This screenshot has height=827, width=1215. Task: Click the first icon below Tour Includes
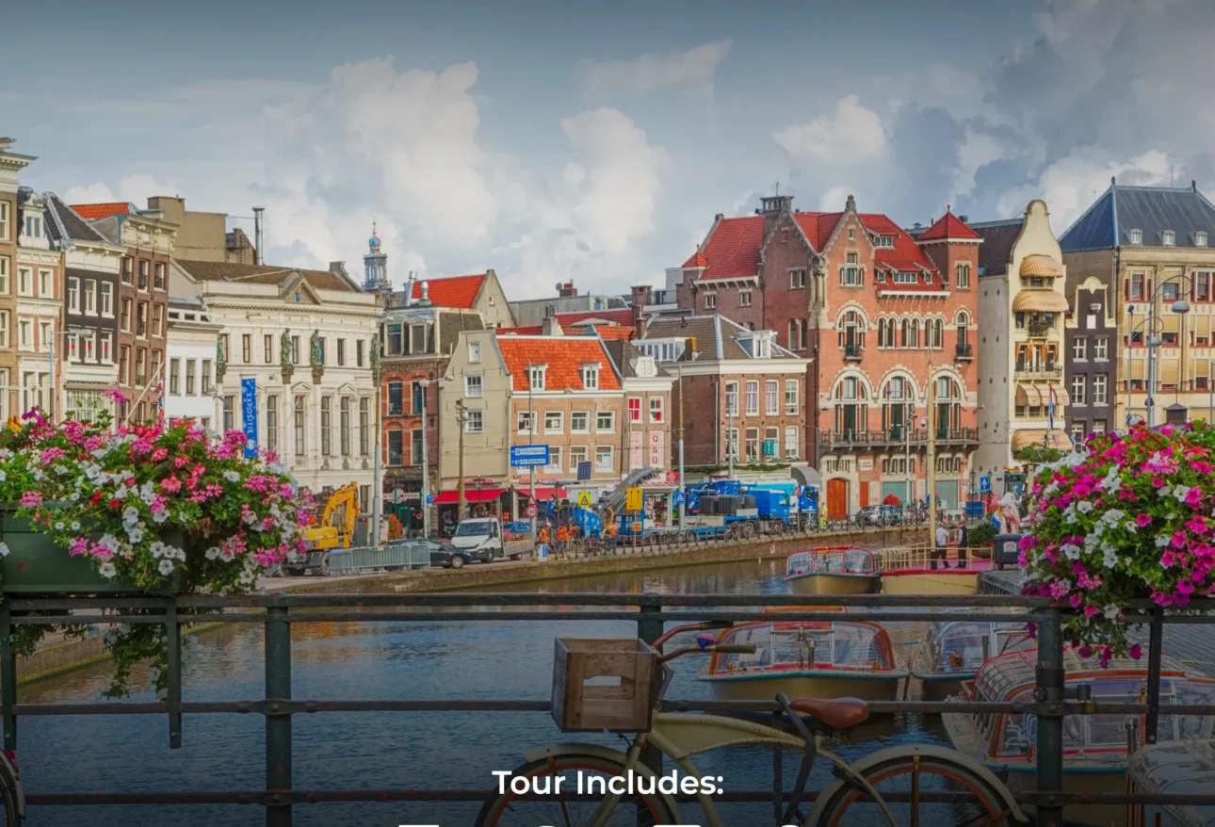[x=419, y=824]
